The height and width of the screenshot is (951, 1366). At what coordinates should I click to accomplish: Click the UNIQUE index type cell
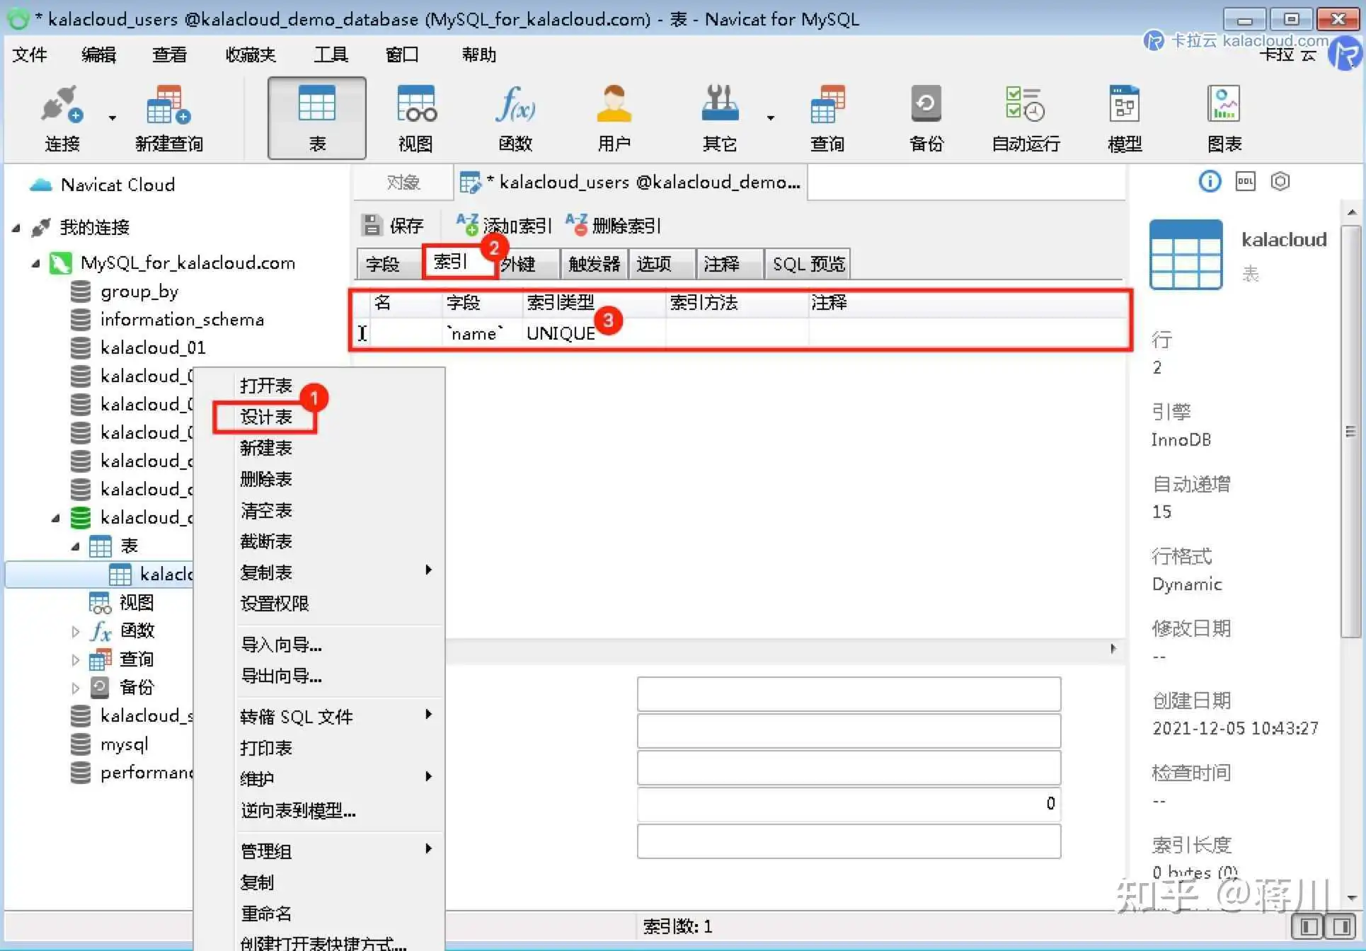(x=561, y=333)
